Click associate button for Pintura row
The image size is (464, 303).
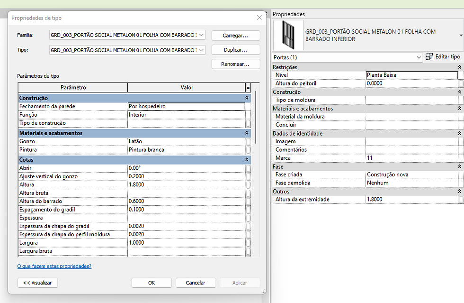coord(248,150)
